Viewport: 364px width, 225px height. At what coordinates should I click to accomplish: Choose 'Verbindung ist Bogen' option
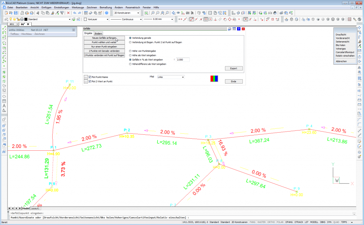pyautogui.click(x=130, y=42)
